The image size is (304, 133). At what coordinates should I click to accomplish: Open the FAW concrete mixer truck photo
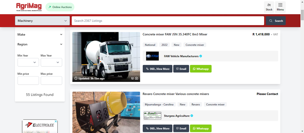click(106, 57)
